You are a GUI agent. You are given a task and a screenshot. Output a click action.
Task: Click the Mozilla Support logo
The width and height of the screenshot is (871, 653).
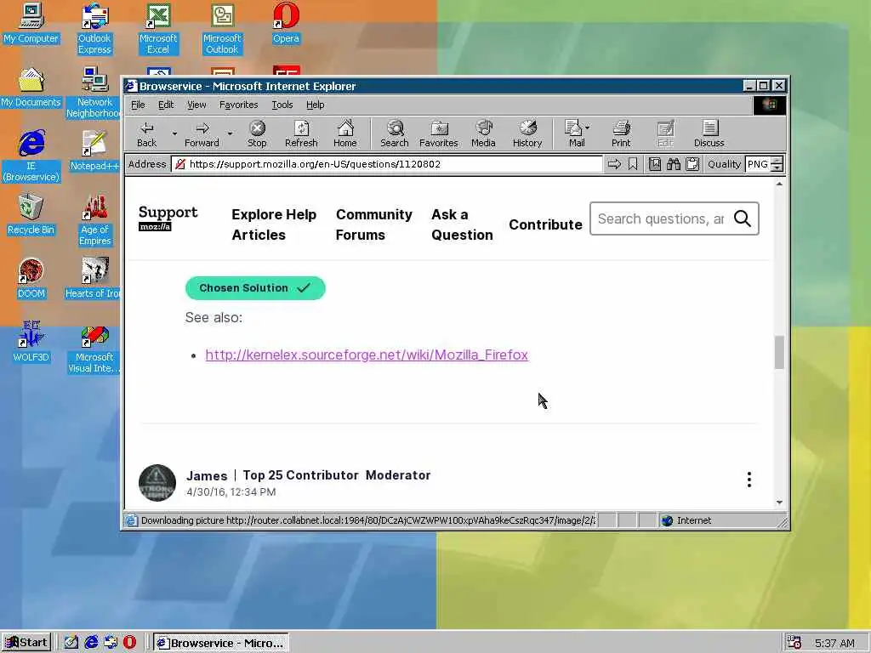point(168,218)
